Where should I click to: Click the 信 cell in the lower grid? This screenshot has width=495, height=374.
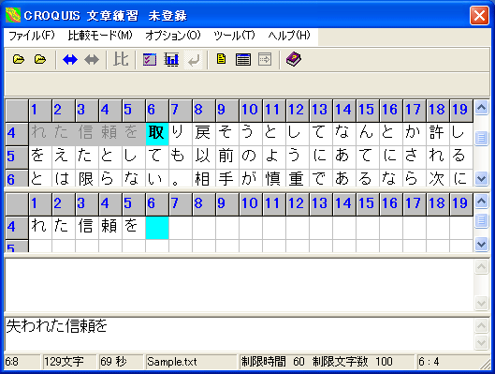(87, 228)
